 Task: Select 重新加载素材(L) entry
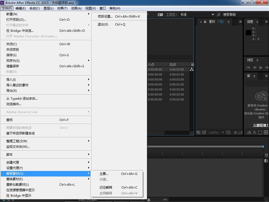pyautogui.click(x=46, y=184)
